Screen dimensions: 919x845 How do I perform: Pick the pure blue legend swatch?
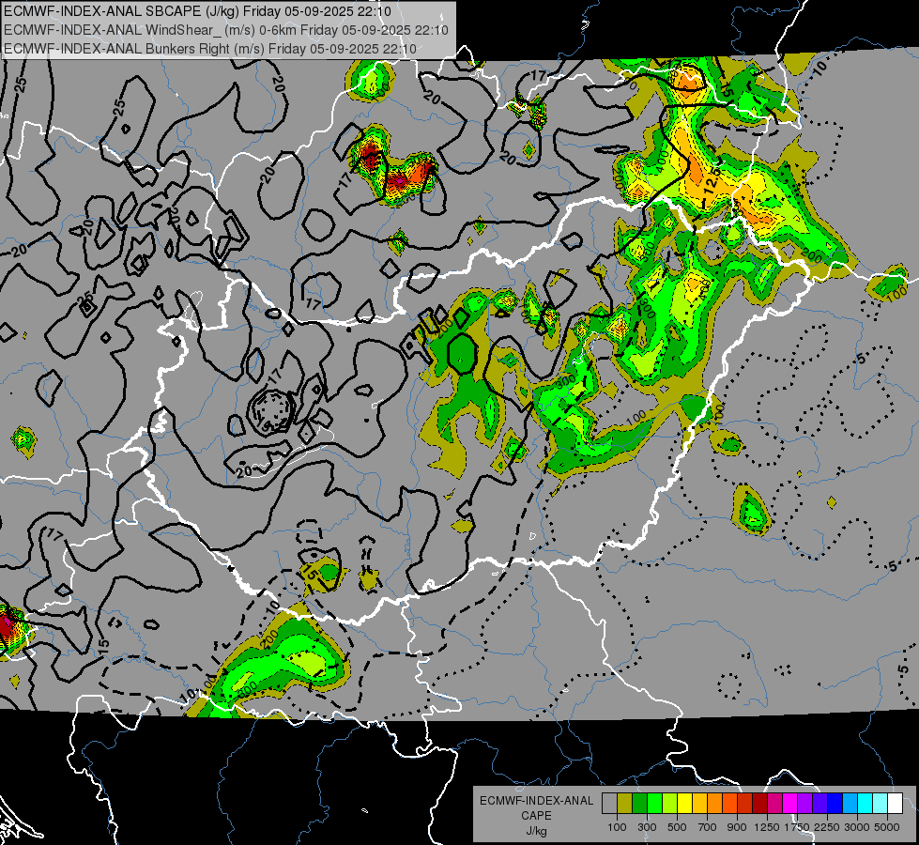(x=835, y=804)
